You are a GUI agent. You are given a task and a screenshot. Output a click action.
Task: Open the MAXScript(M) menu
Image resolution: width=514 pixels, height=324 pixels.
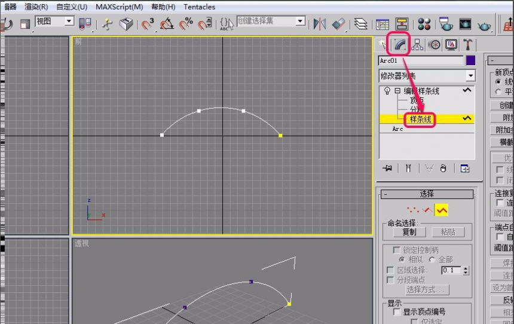tap(120, 7)
